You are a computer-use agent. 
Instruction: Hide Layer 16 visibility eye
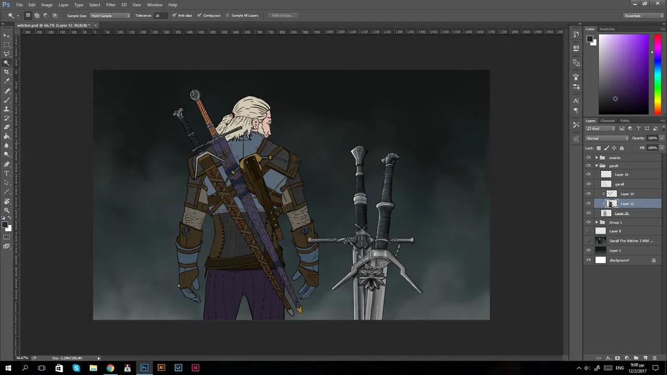pyautogui.click(x=588, y=174)
